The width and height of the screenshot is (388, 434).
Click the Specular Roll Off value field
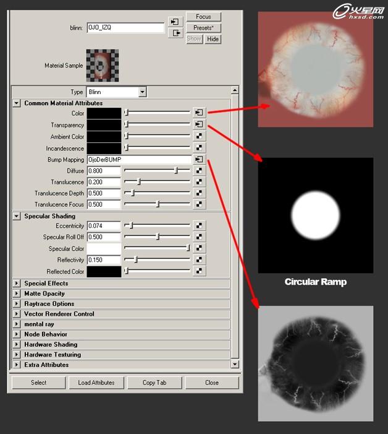104,237
